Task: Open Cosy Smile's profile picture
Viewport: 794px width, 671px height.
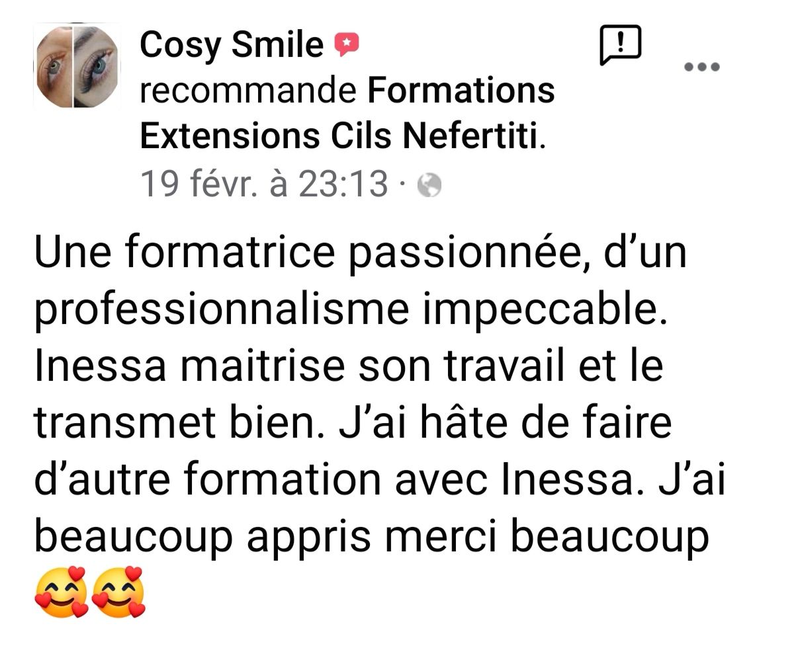Action: tap(77, 66)
